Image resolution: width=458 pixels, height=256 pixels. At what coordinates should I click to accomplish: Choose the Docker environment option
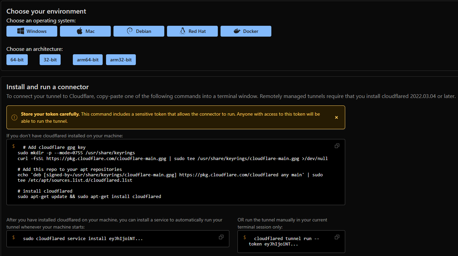[x=246, y=31]
